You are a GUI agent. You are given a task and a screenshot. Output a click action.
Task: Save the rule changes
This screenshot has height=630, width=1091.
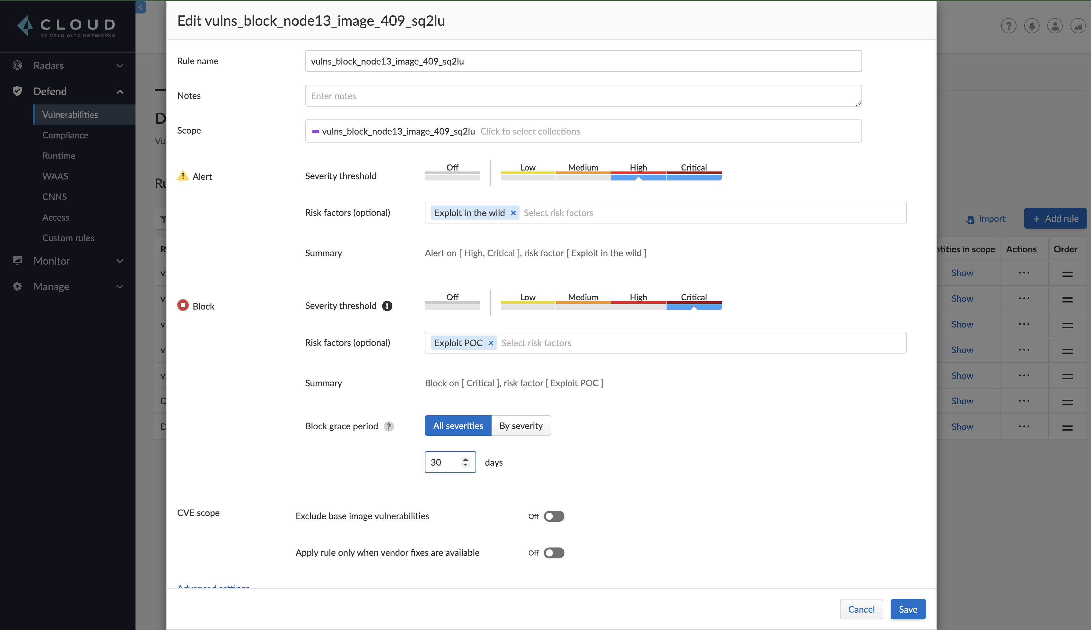(x=908, y=609)
